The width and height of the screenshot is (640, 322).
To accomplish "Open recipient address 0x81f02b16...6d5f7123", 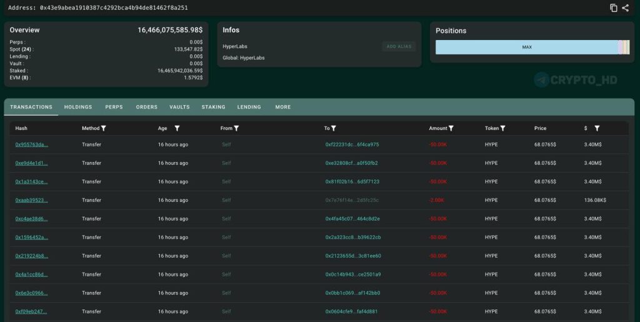I will point(352,181).
